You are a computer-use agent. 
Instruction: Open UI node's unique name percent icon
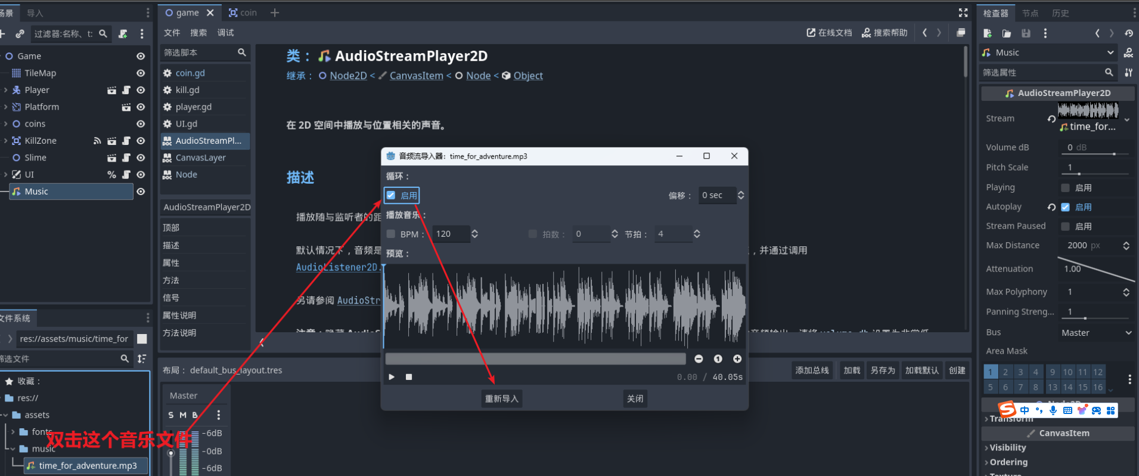click(x=111, y=175)
